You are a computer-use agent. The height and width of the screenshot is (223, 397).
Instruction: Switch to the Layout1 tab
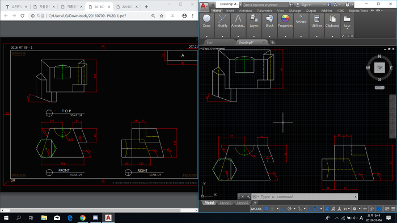click(225, 203)
